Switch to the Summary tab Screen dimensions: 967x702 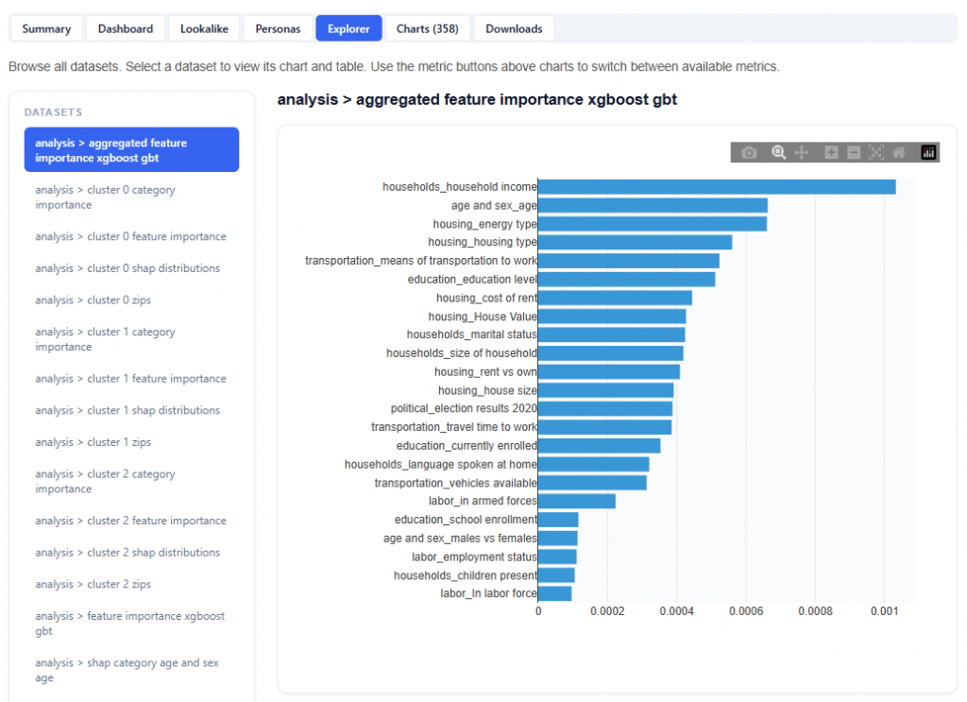point(46,28)
